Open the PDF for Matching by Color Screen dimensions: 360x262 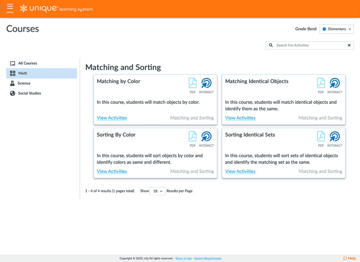tap(193, 84)
